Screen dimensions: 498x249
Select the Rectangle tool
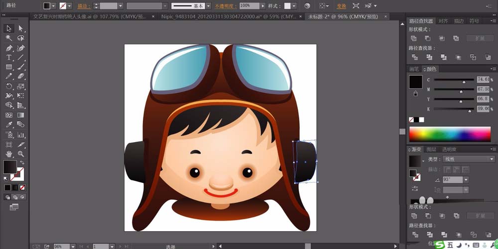pos(9,67)
